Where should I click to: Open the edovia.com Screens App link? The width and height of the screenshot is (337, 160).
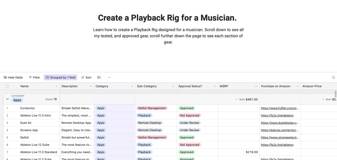tap(280, 130)
